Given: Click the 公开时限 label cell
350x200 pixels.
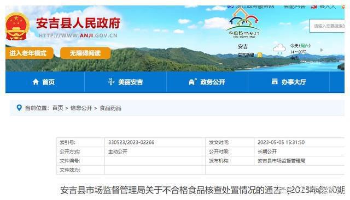Looking at the screenshot, I should [x=230, y=151].
